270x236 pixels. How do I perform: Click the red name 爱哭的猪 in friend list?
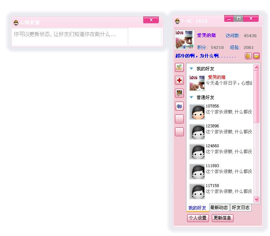(x=217, y=77)
